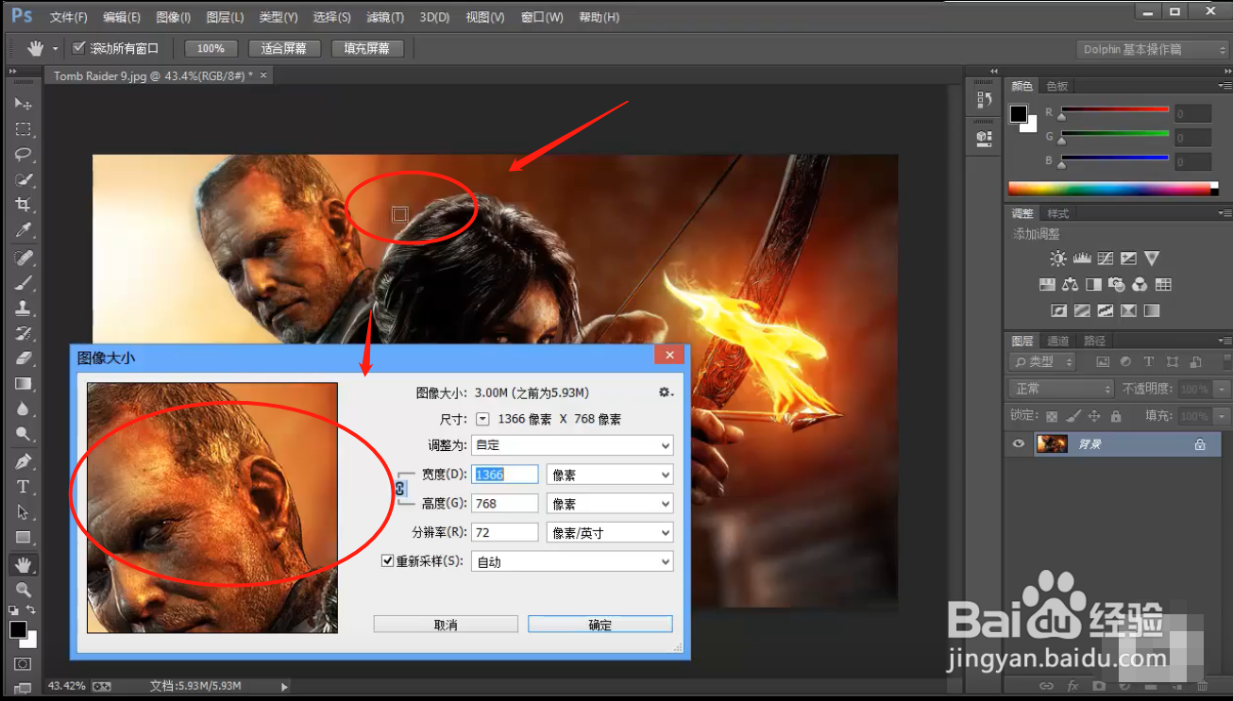Image resolution: width=1233 pixels, height=701 pixels.
Task: Select the Gradient tool
Action: [x=24, y=384]
